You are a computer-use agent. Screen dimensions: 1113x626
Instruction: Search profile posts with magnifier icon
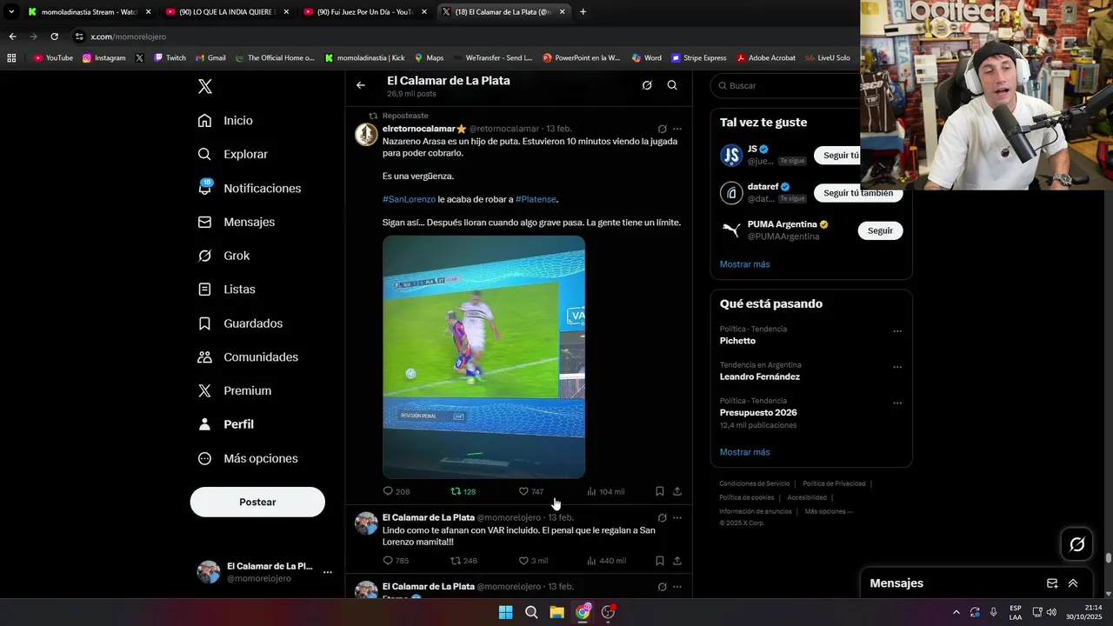pyautogui.click(x=672, y=85)
